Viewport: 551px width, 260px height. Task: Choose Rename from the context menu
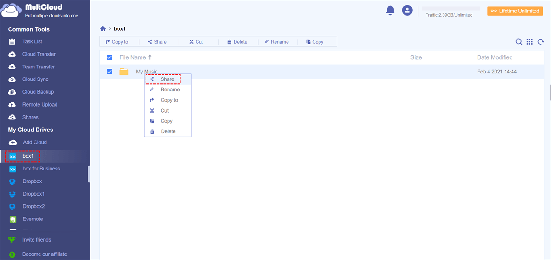(168, 90)
